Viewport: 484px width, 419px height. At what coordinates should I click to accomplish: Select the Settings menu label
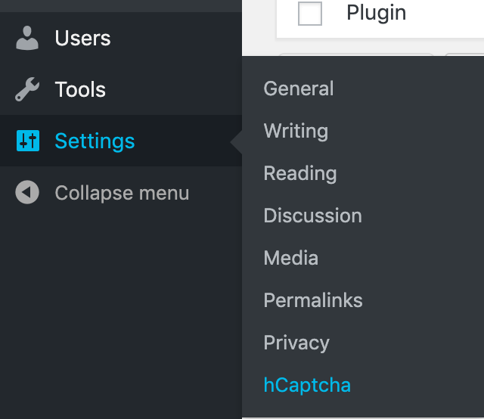(95, 141)
